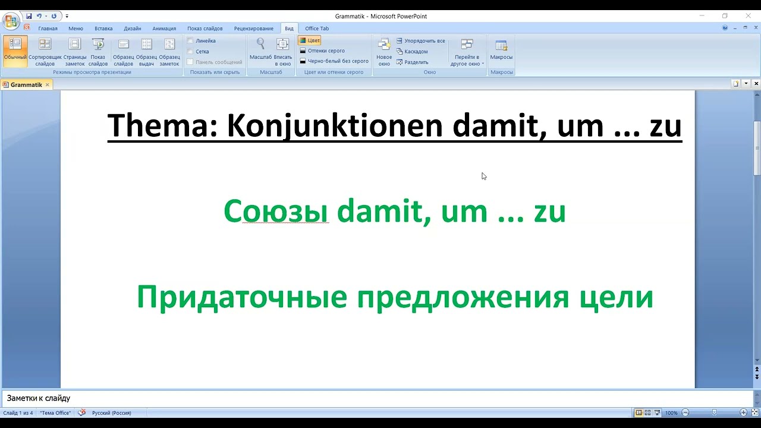Click Придаточные предложения цели text

[395, 297]
